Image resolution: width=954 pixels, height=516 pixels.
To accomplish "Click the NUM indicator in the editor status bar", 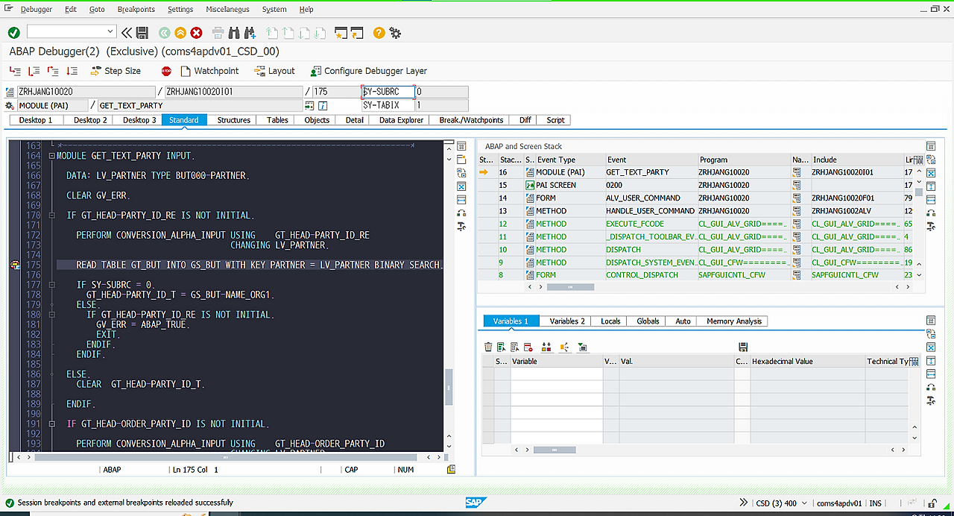I will (405, 470).
